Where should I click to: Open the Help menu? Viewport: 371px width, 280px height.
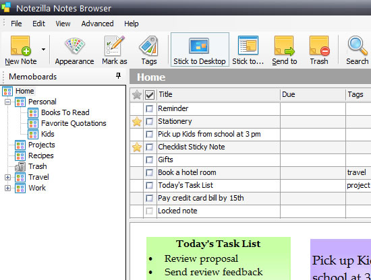click(132, 24)
